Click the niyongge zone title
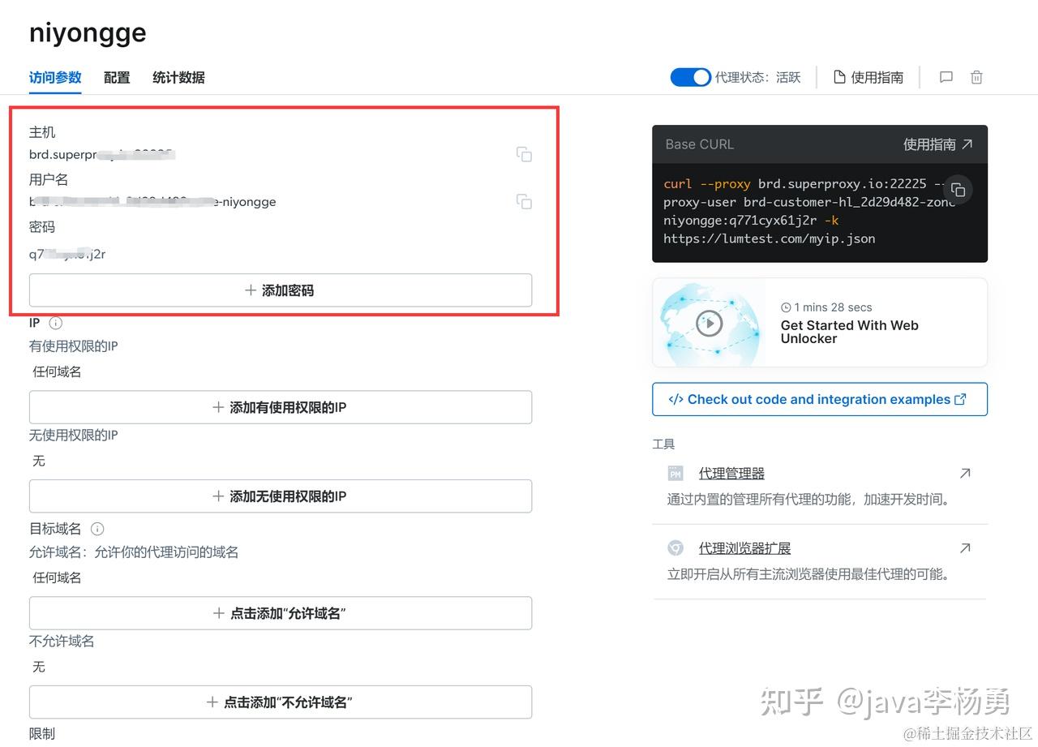The height and width of the screenshot is (747, 1038). 88,32
